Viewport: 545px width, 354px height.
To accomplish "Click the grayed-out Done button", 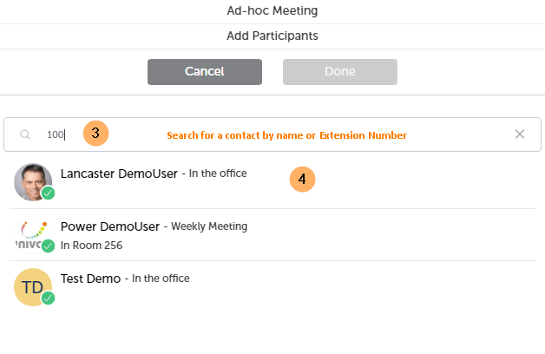I will pos(340,72).
